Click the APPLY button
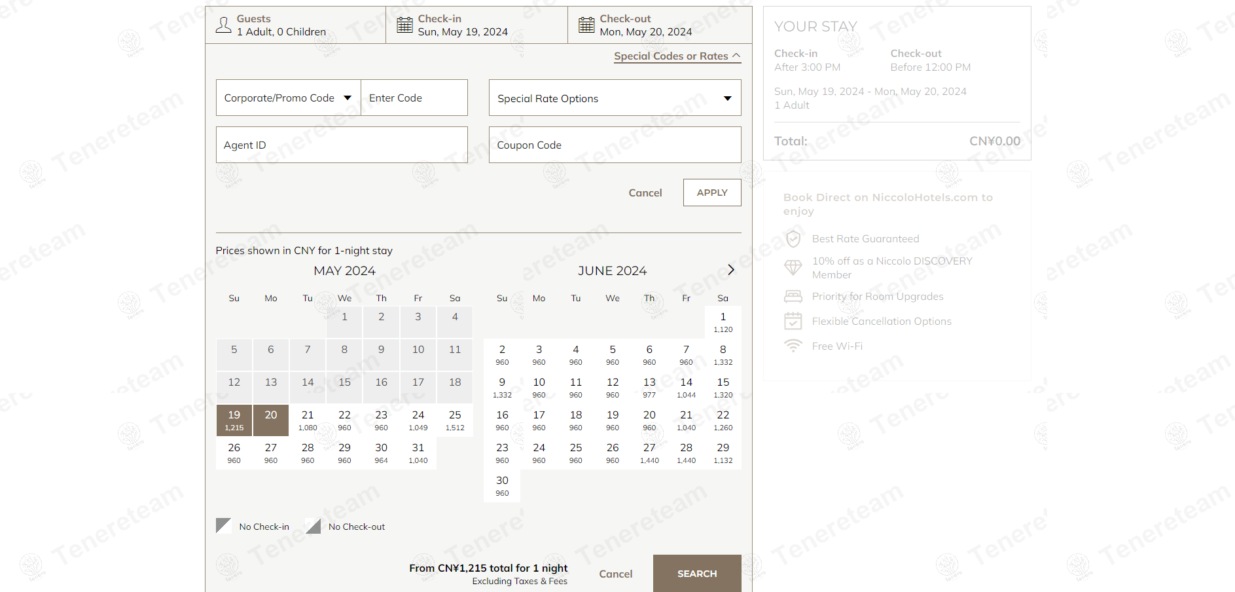Viewport: 1235px width, 592px height. click(712, 193)
